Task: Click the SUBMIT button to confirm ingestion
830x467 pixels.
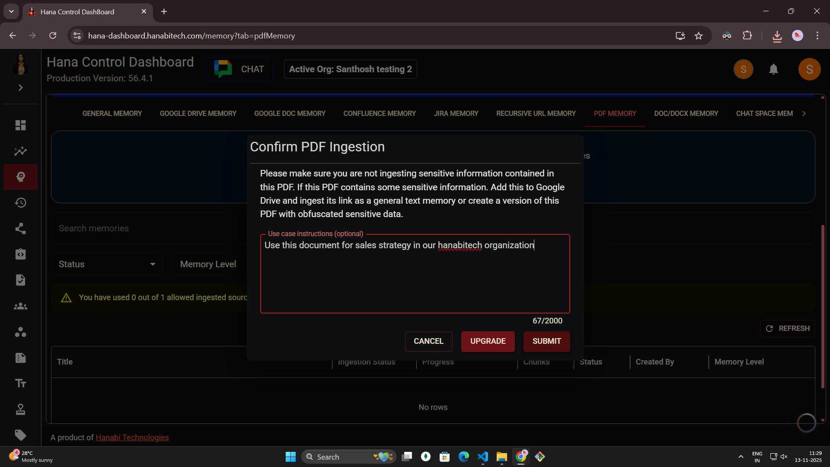Action: coord(546,341)
